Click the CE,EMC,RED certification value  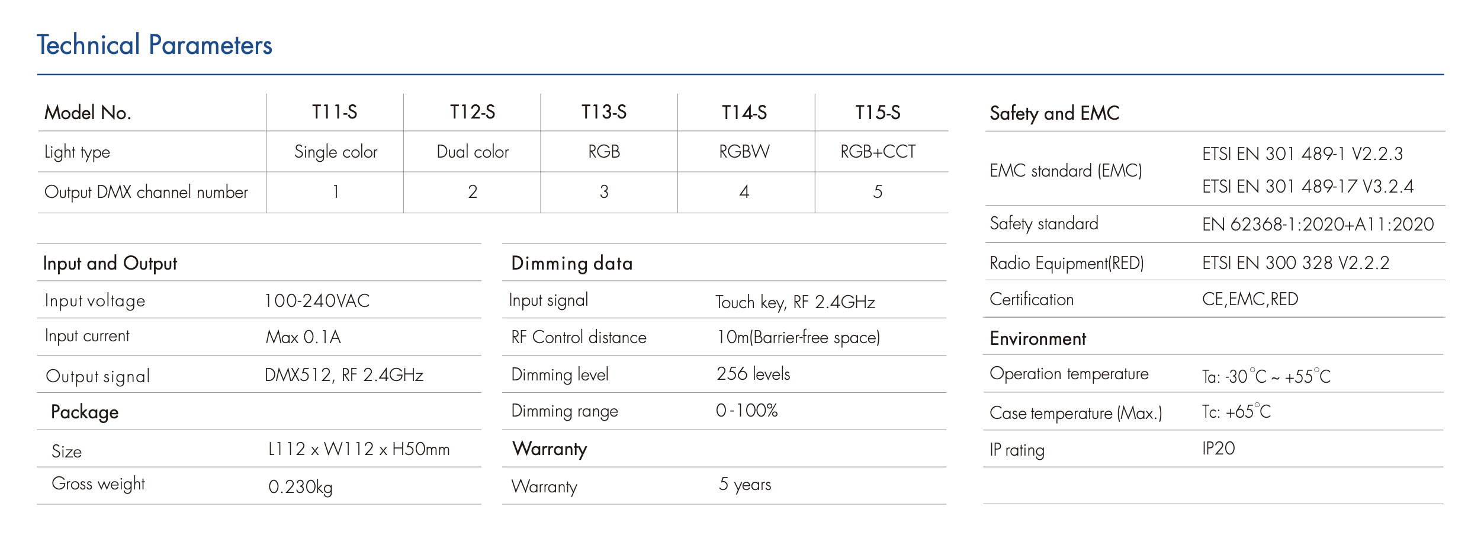click(1250, 299)
